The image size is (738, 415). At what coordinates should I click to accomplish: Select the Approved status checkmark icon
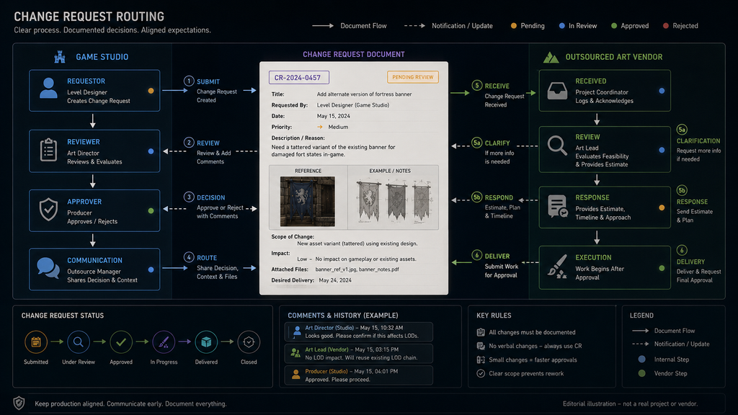tap(121, 342)
